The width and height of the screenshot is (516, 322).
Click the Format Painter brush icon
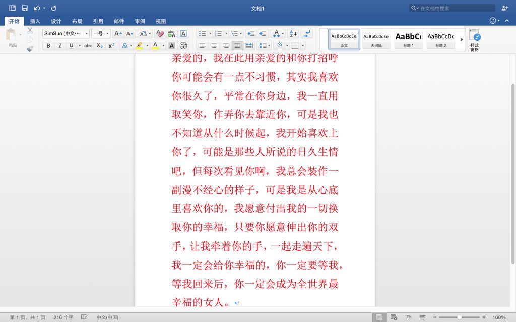pos(30,49)
